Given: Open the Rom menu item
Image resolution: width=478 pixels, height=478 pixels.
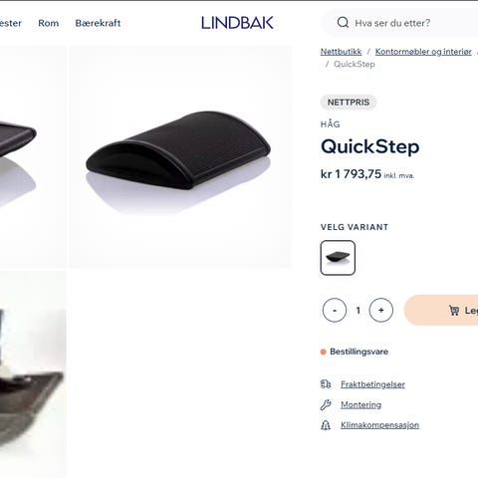Looking at the screenshot, I should click(49, 23).
